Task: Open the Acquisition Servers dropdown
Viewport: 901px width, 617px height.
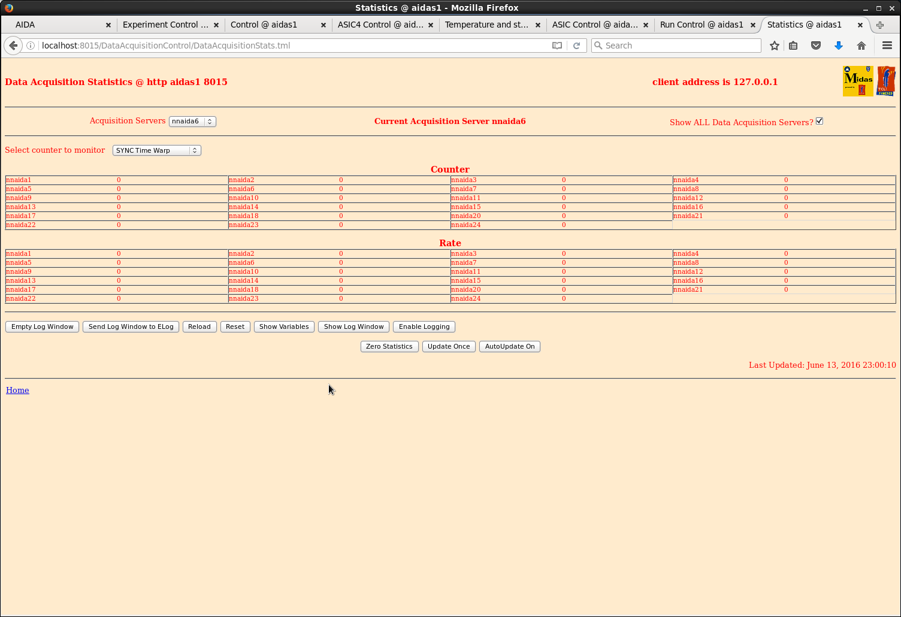Action: (x=192, y=121)
